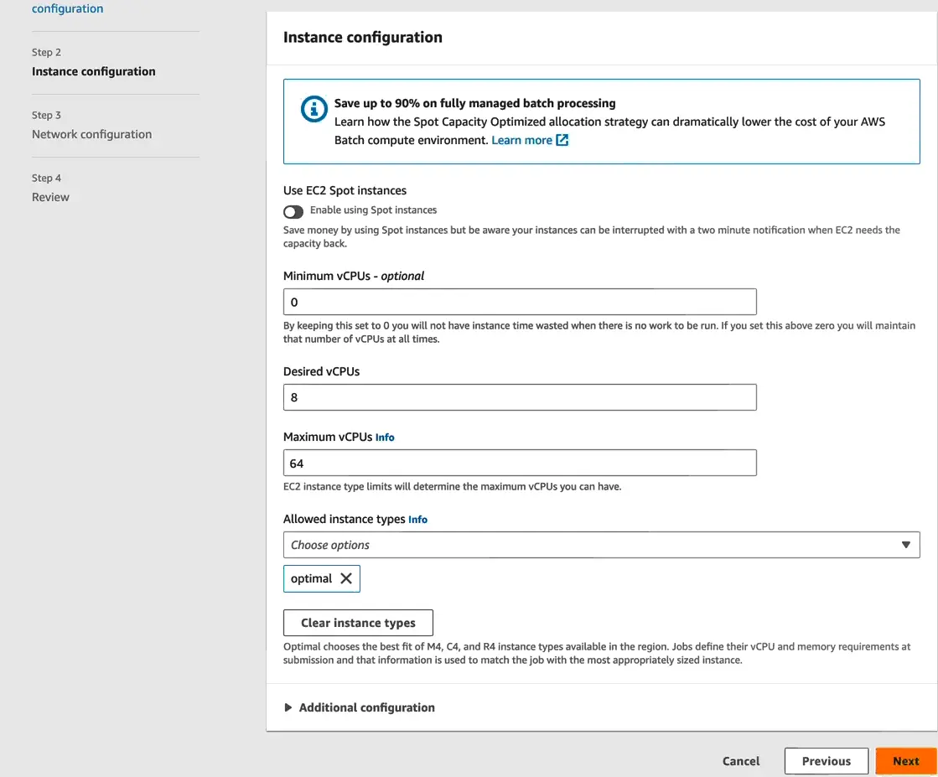Click the Learn more link

tap(521, 140)
